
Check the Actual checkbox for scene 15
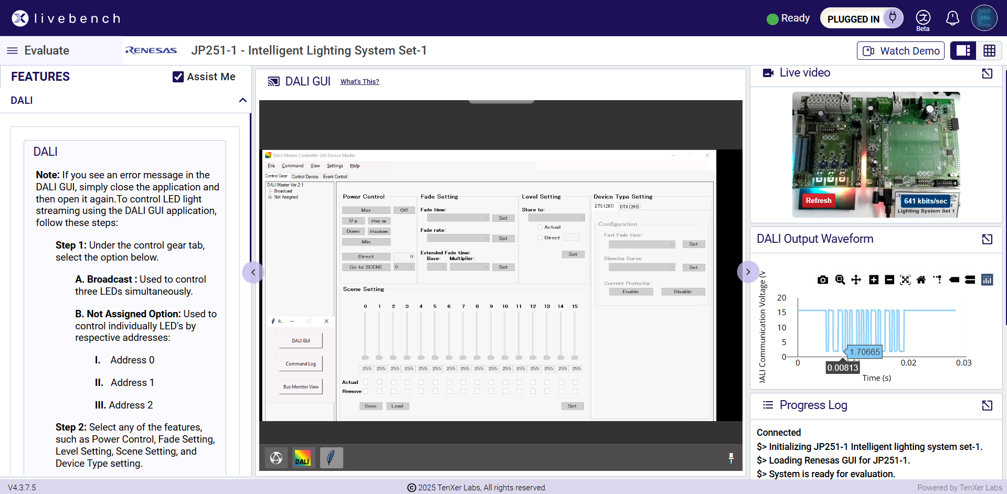(575, 382)
